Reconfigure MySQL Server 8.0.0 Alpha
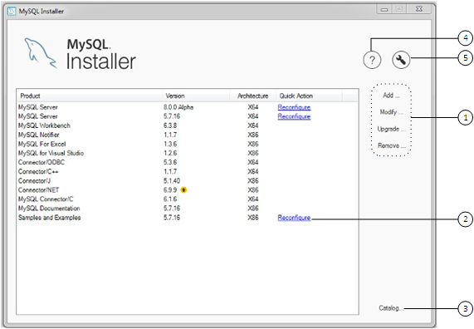Screen dimensions: 474x329 tap(294, 107)
